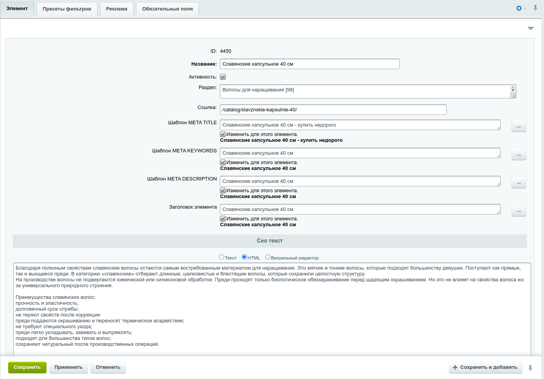The height and width of the screenshot is (379, 544).
Task: Click into the Название input field
Action: [309, 64]
